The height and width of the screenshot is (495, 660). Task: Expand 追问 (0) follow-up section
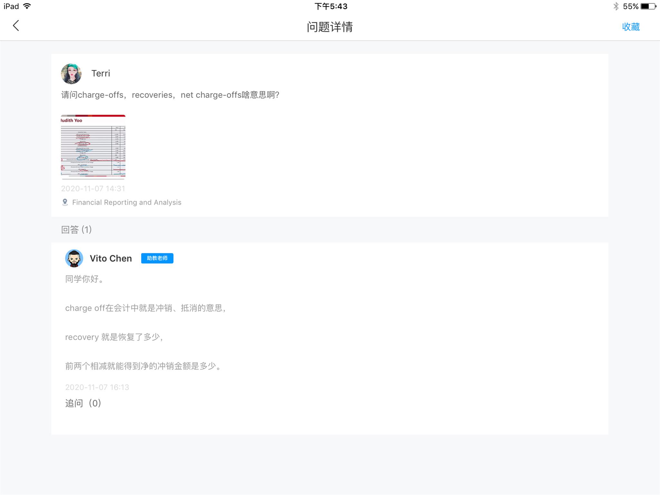tap(83, 403)
